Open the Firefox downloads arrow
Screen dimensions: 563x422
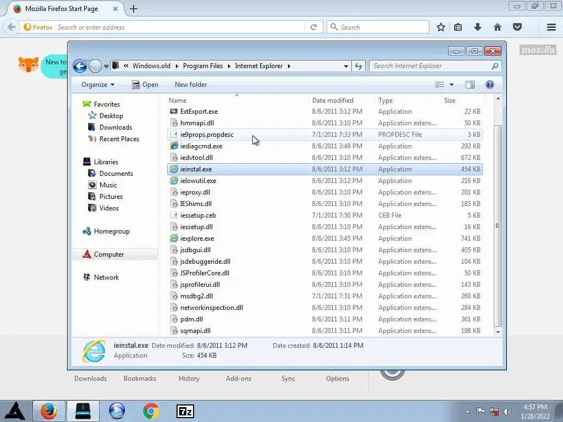pos(478,27)
